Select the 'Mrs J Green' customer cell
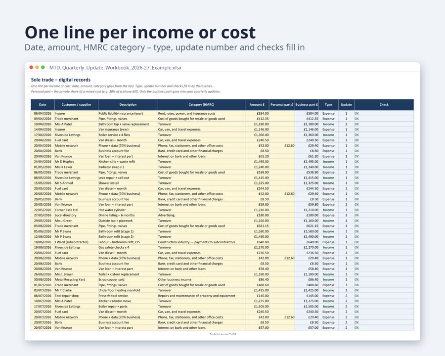 click(76, 221)
